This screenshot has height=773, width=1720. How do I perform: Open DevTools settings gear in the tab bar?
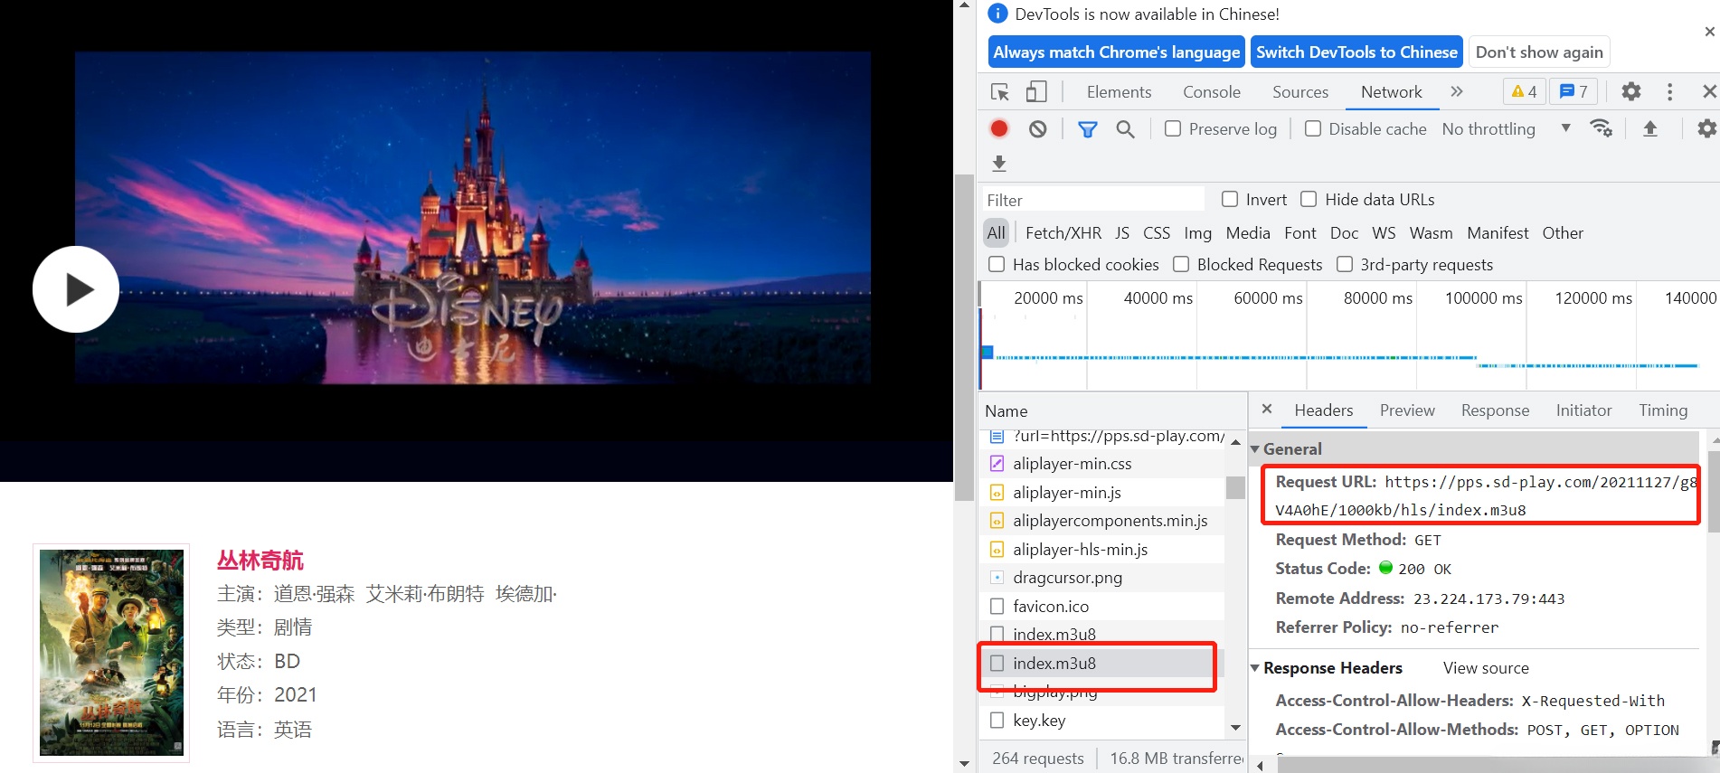(x=1631, y=92)
